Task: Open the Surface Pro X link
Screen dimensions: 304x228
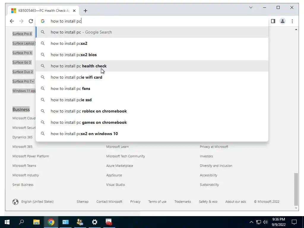Action: (22, 53)
